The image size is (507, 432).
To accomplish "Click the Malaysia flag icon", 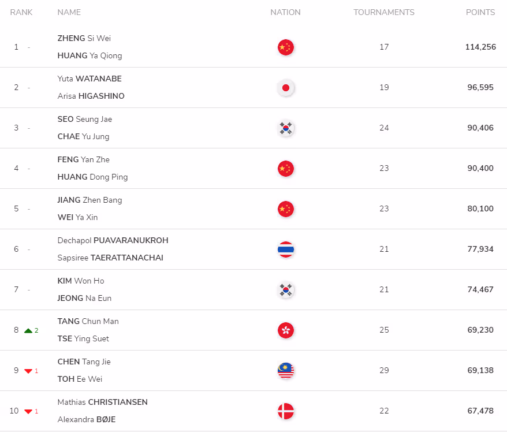I will tap(285, 371).
